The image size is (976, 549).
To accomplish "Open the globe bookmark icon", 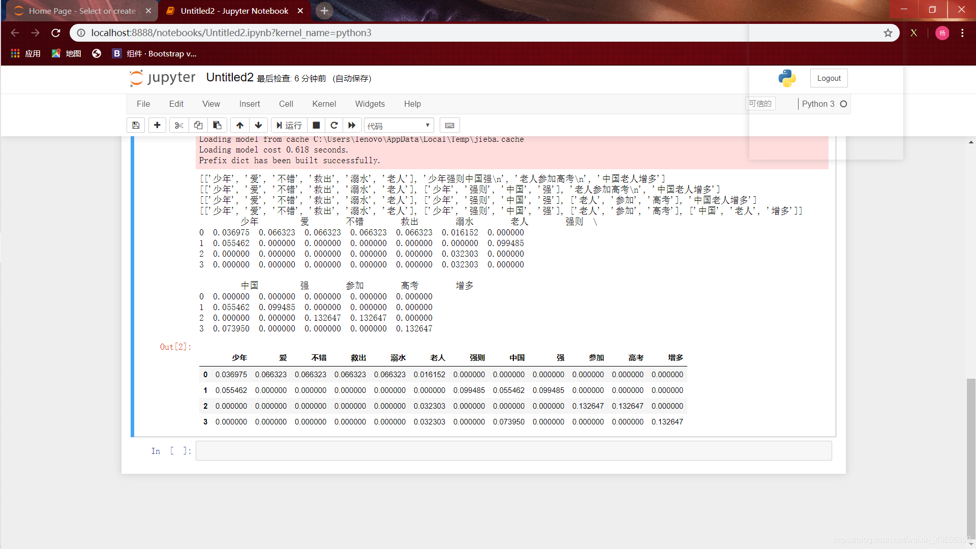I will pyautogui.click(x=97, y=53).
